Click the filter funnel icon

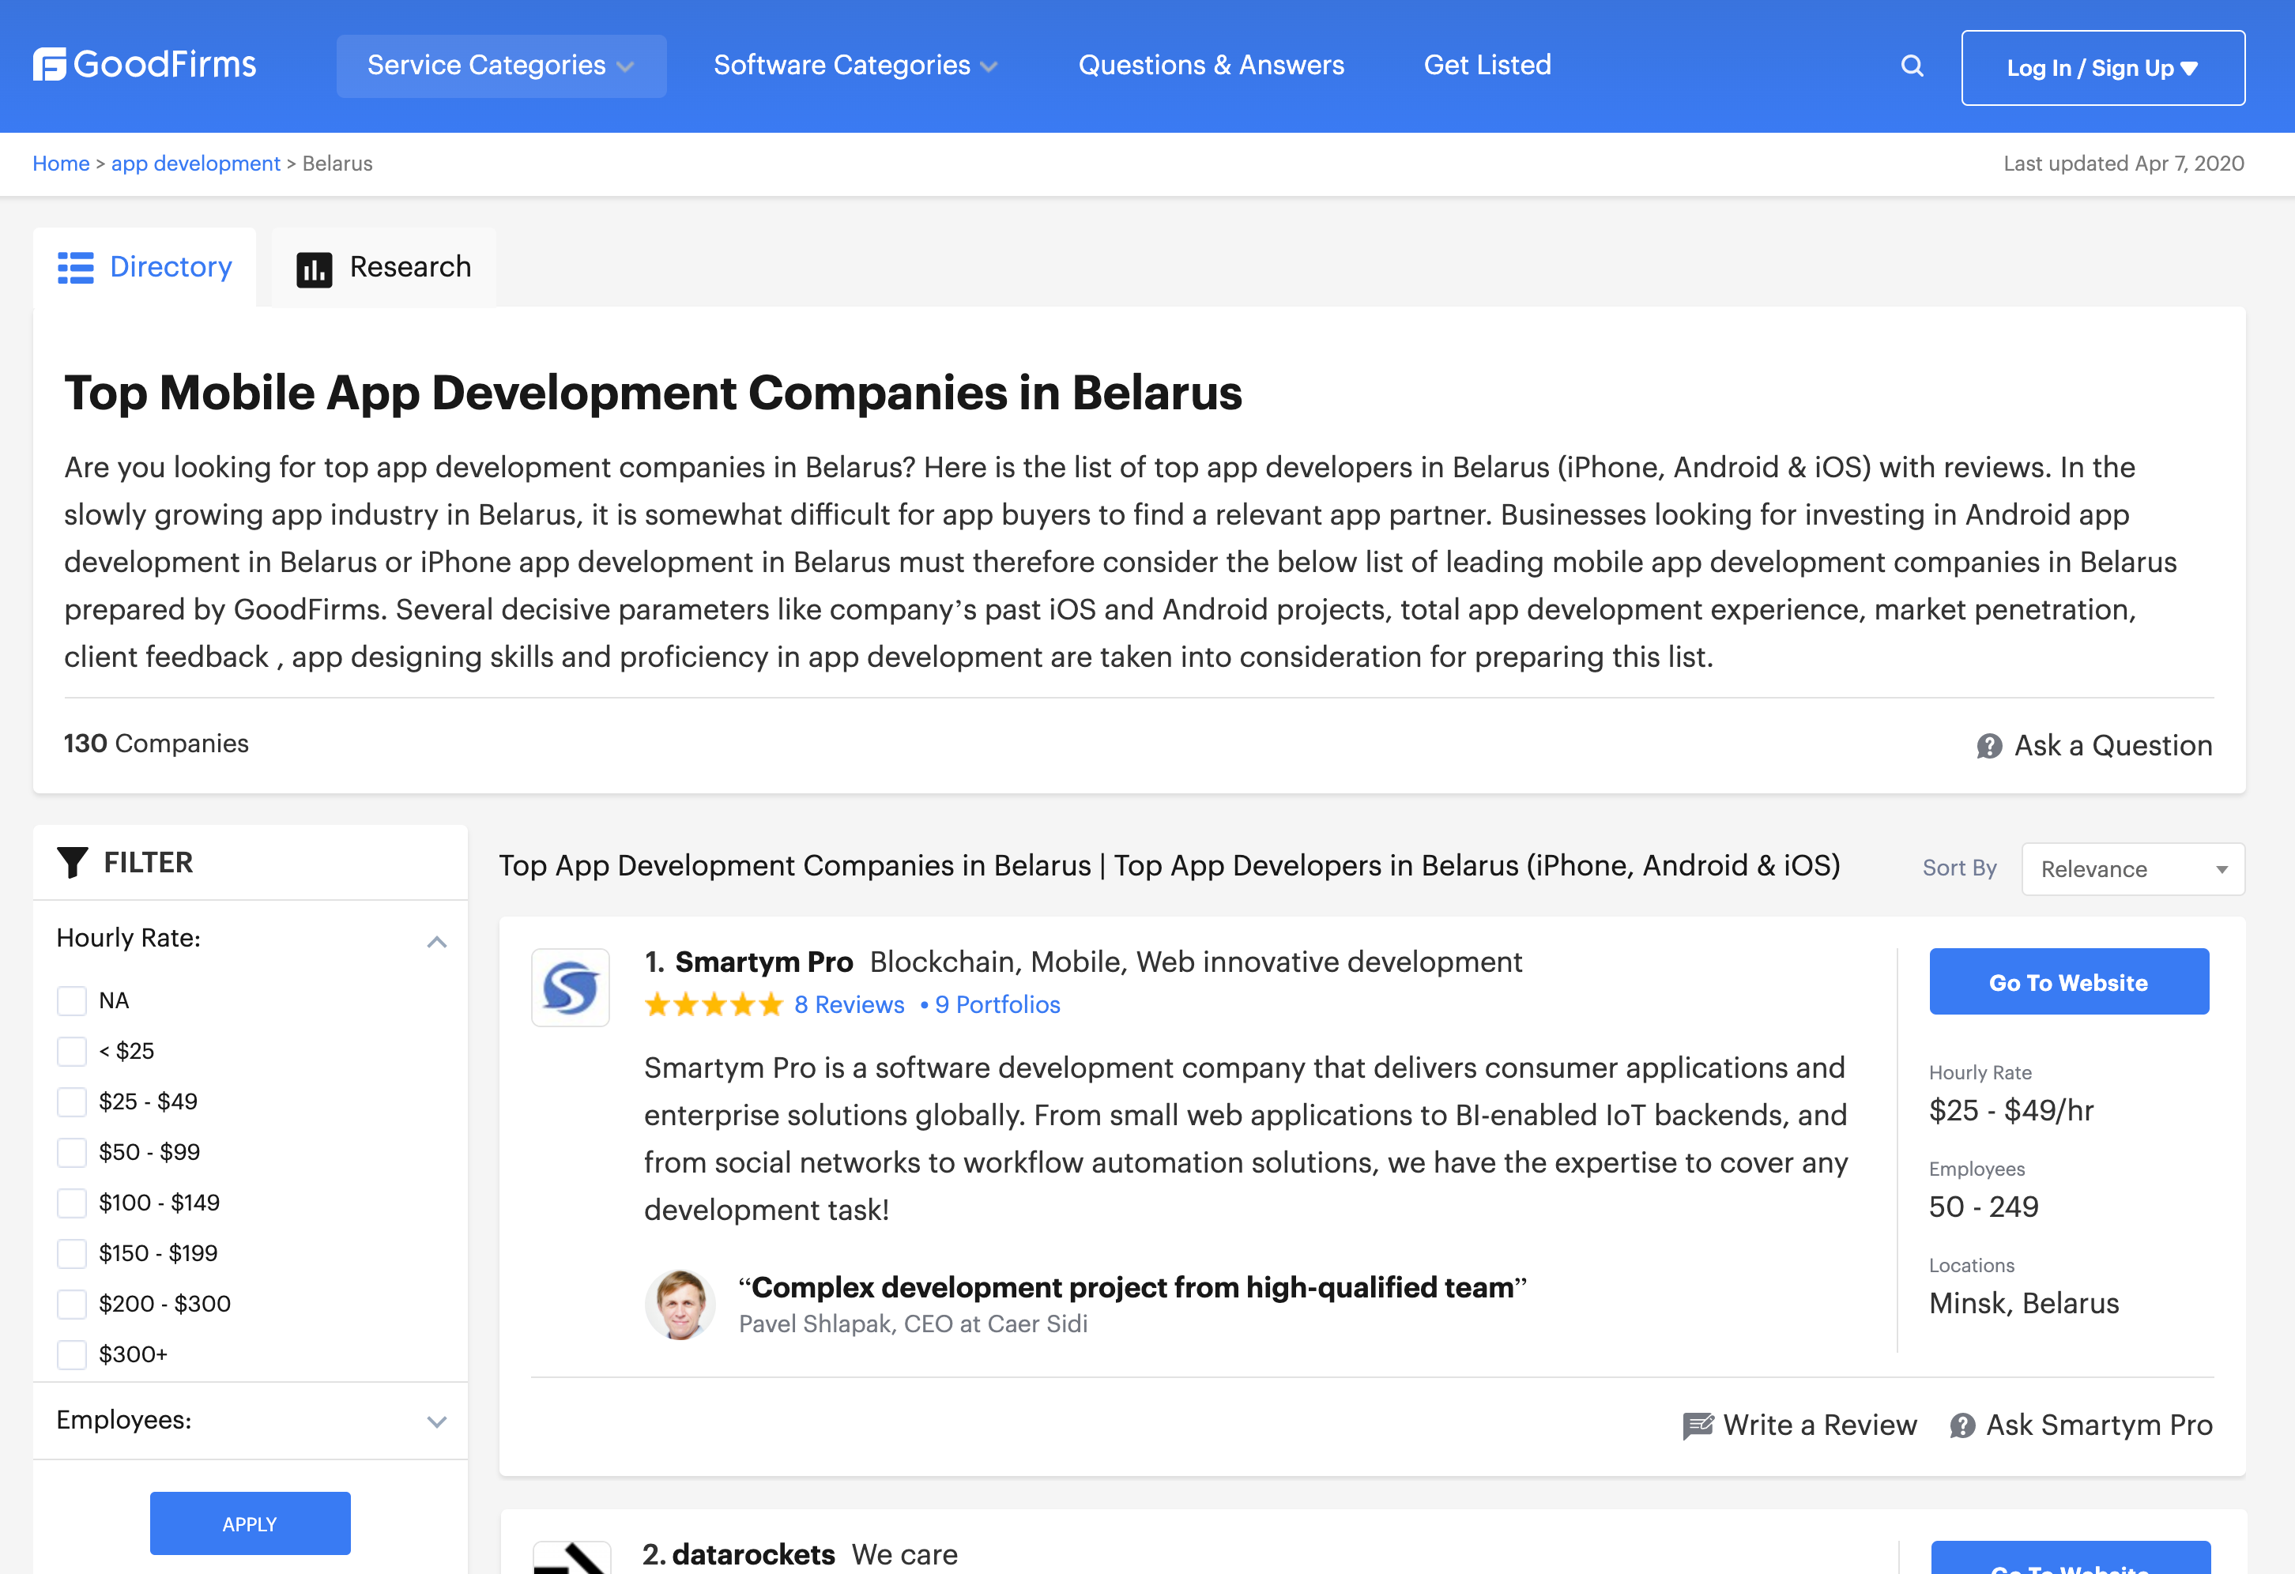point(72,863)
